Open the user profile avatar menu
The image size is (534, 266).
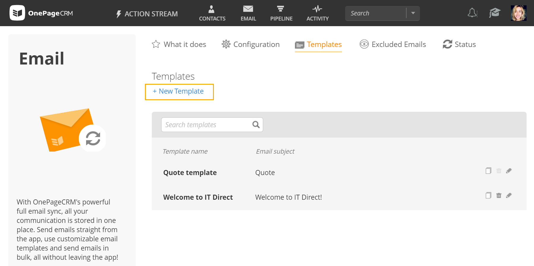pyautogui.click(x=519, y=13)
